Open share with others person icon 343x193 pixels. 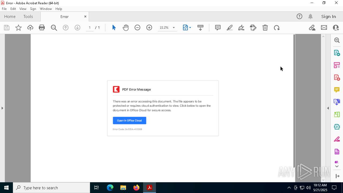[336, 28]
